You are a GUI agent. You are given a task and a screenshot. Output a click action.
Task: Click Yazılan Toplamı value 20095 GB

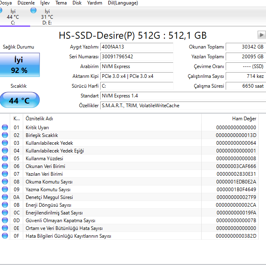pyautogui.click(x=246, y=57)
